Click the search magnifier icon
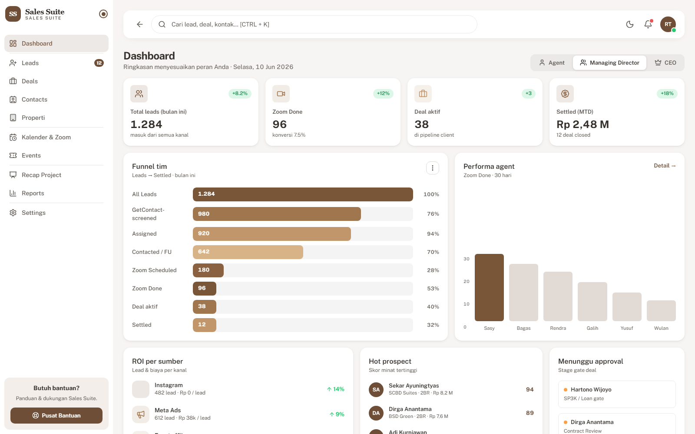Screen dimensions: 695x434 point(162,24)
